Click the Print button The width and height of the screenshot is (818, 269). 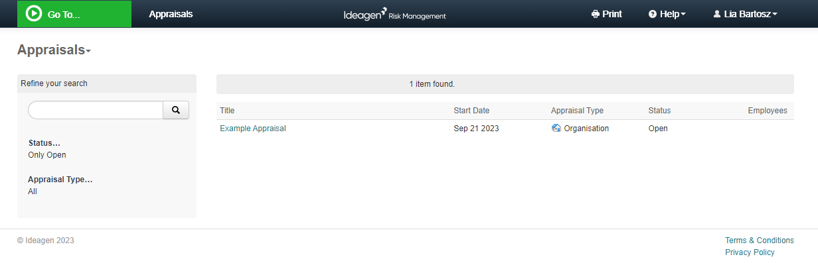607,14
